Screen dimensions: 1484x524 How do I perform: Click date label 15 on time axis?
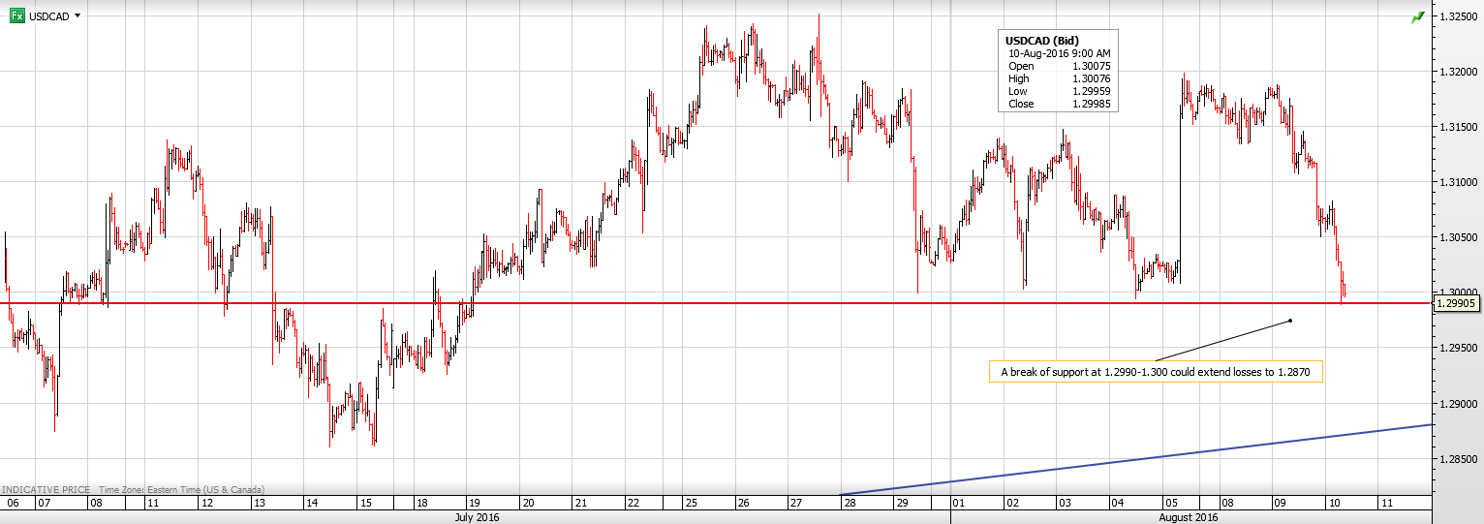(x=364, y=504)
